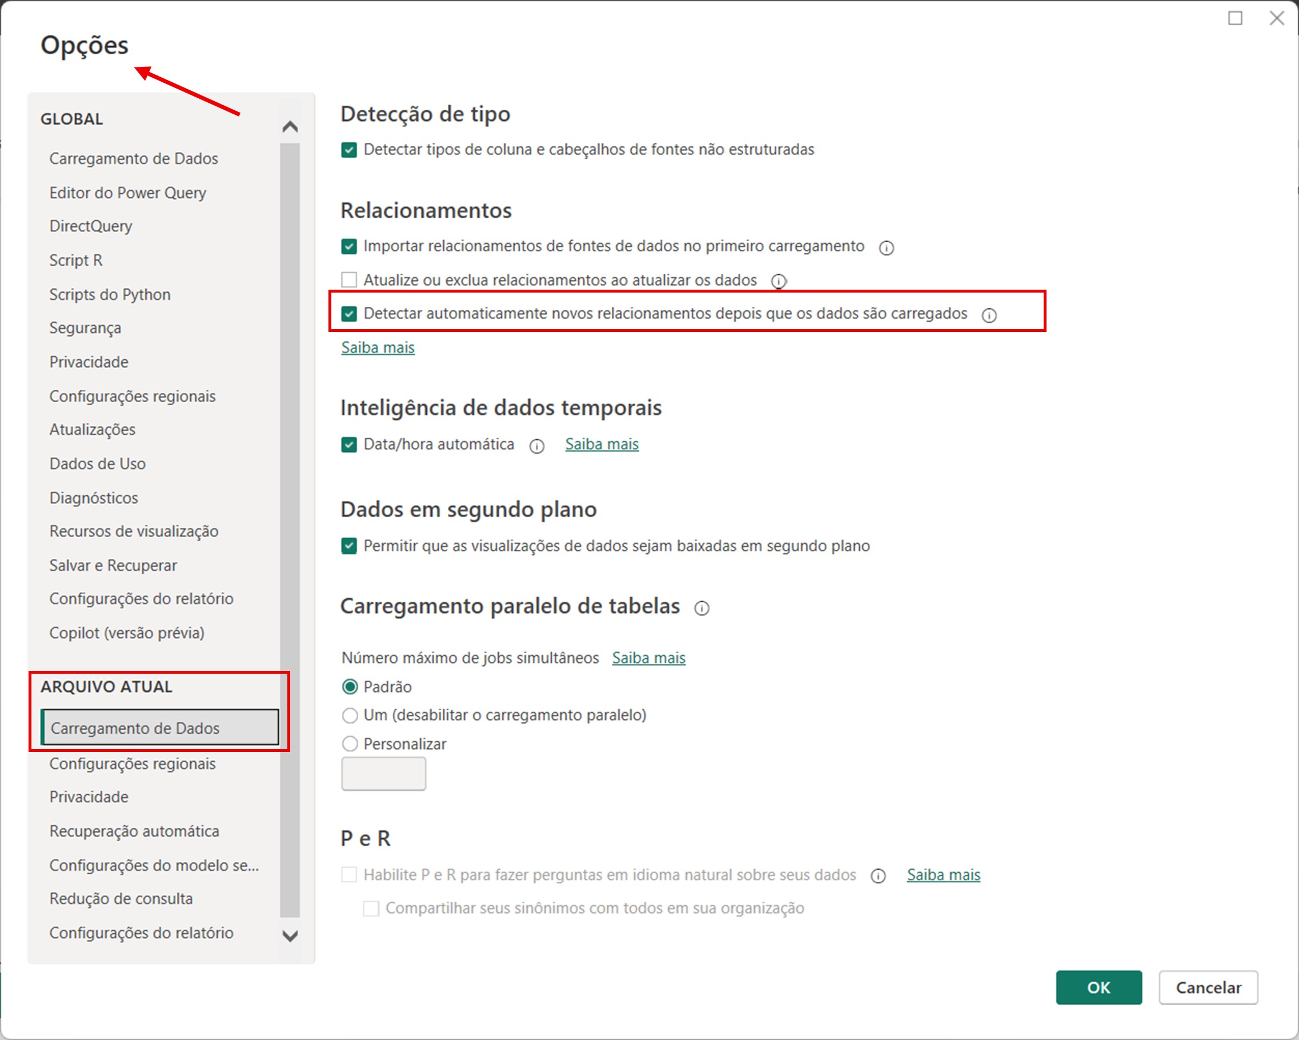The height and width of the screenshot is (1040, 1299).
Task: Click info icon next to Carregamento paralelo de tabelas
Action: (701, 608)
